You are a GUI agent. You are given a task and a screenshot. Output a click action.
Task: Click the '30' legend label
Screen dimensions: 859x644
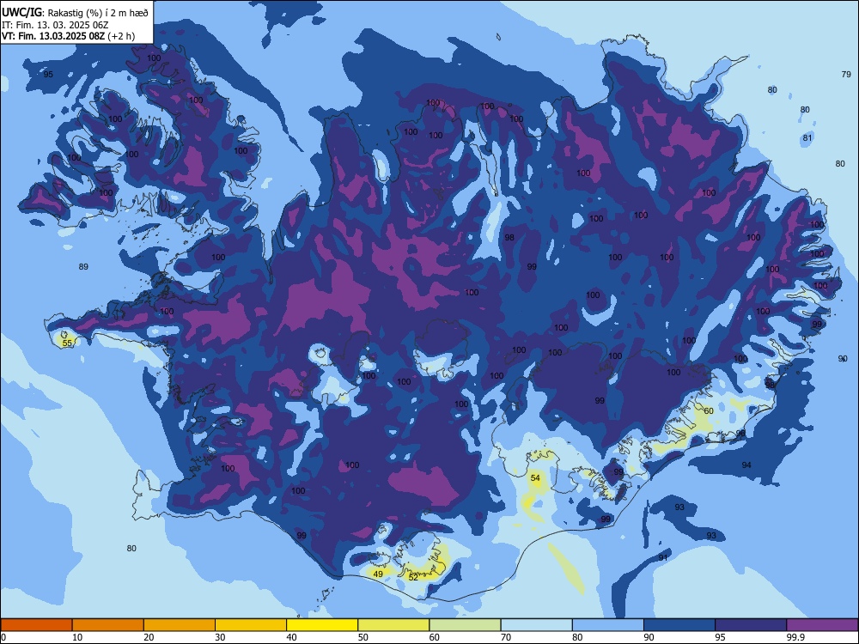pyautogui.click(x=220, y=637)
